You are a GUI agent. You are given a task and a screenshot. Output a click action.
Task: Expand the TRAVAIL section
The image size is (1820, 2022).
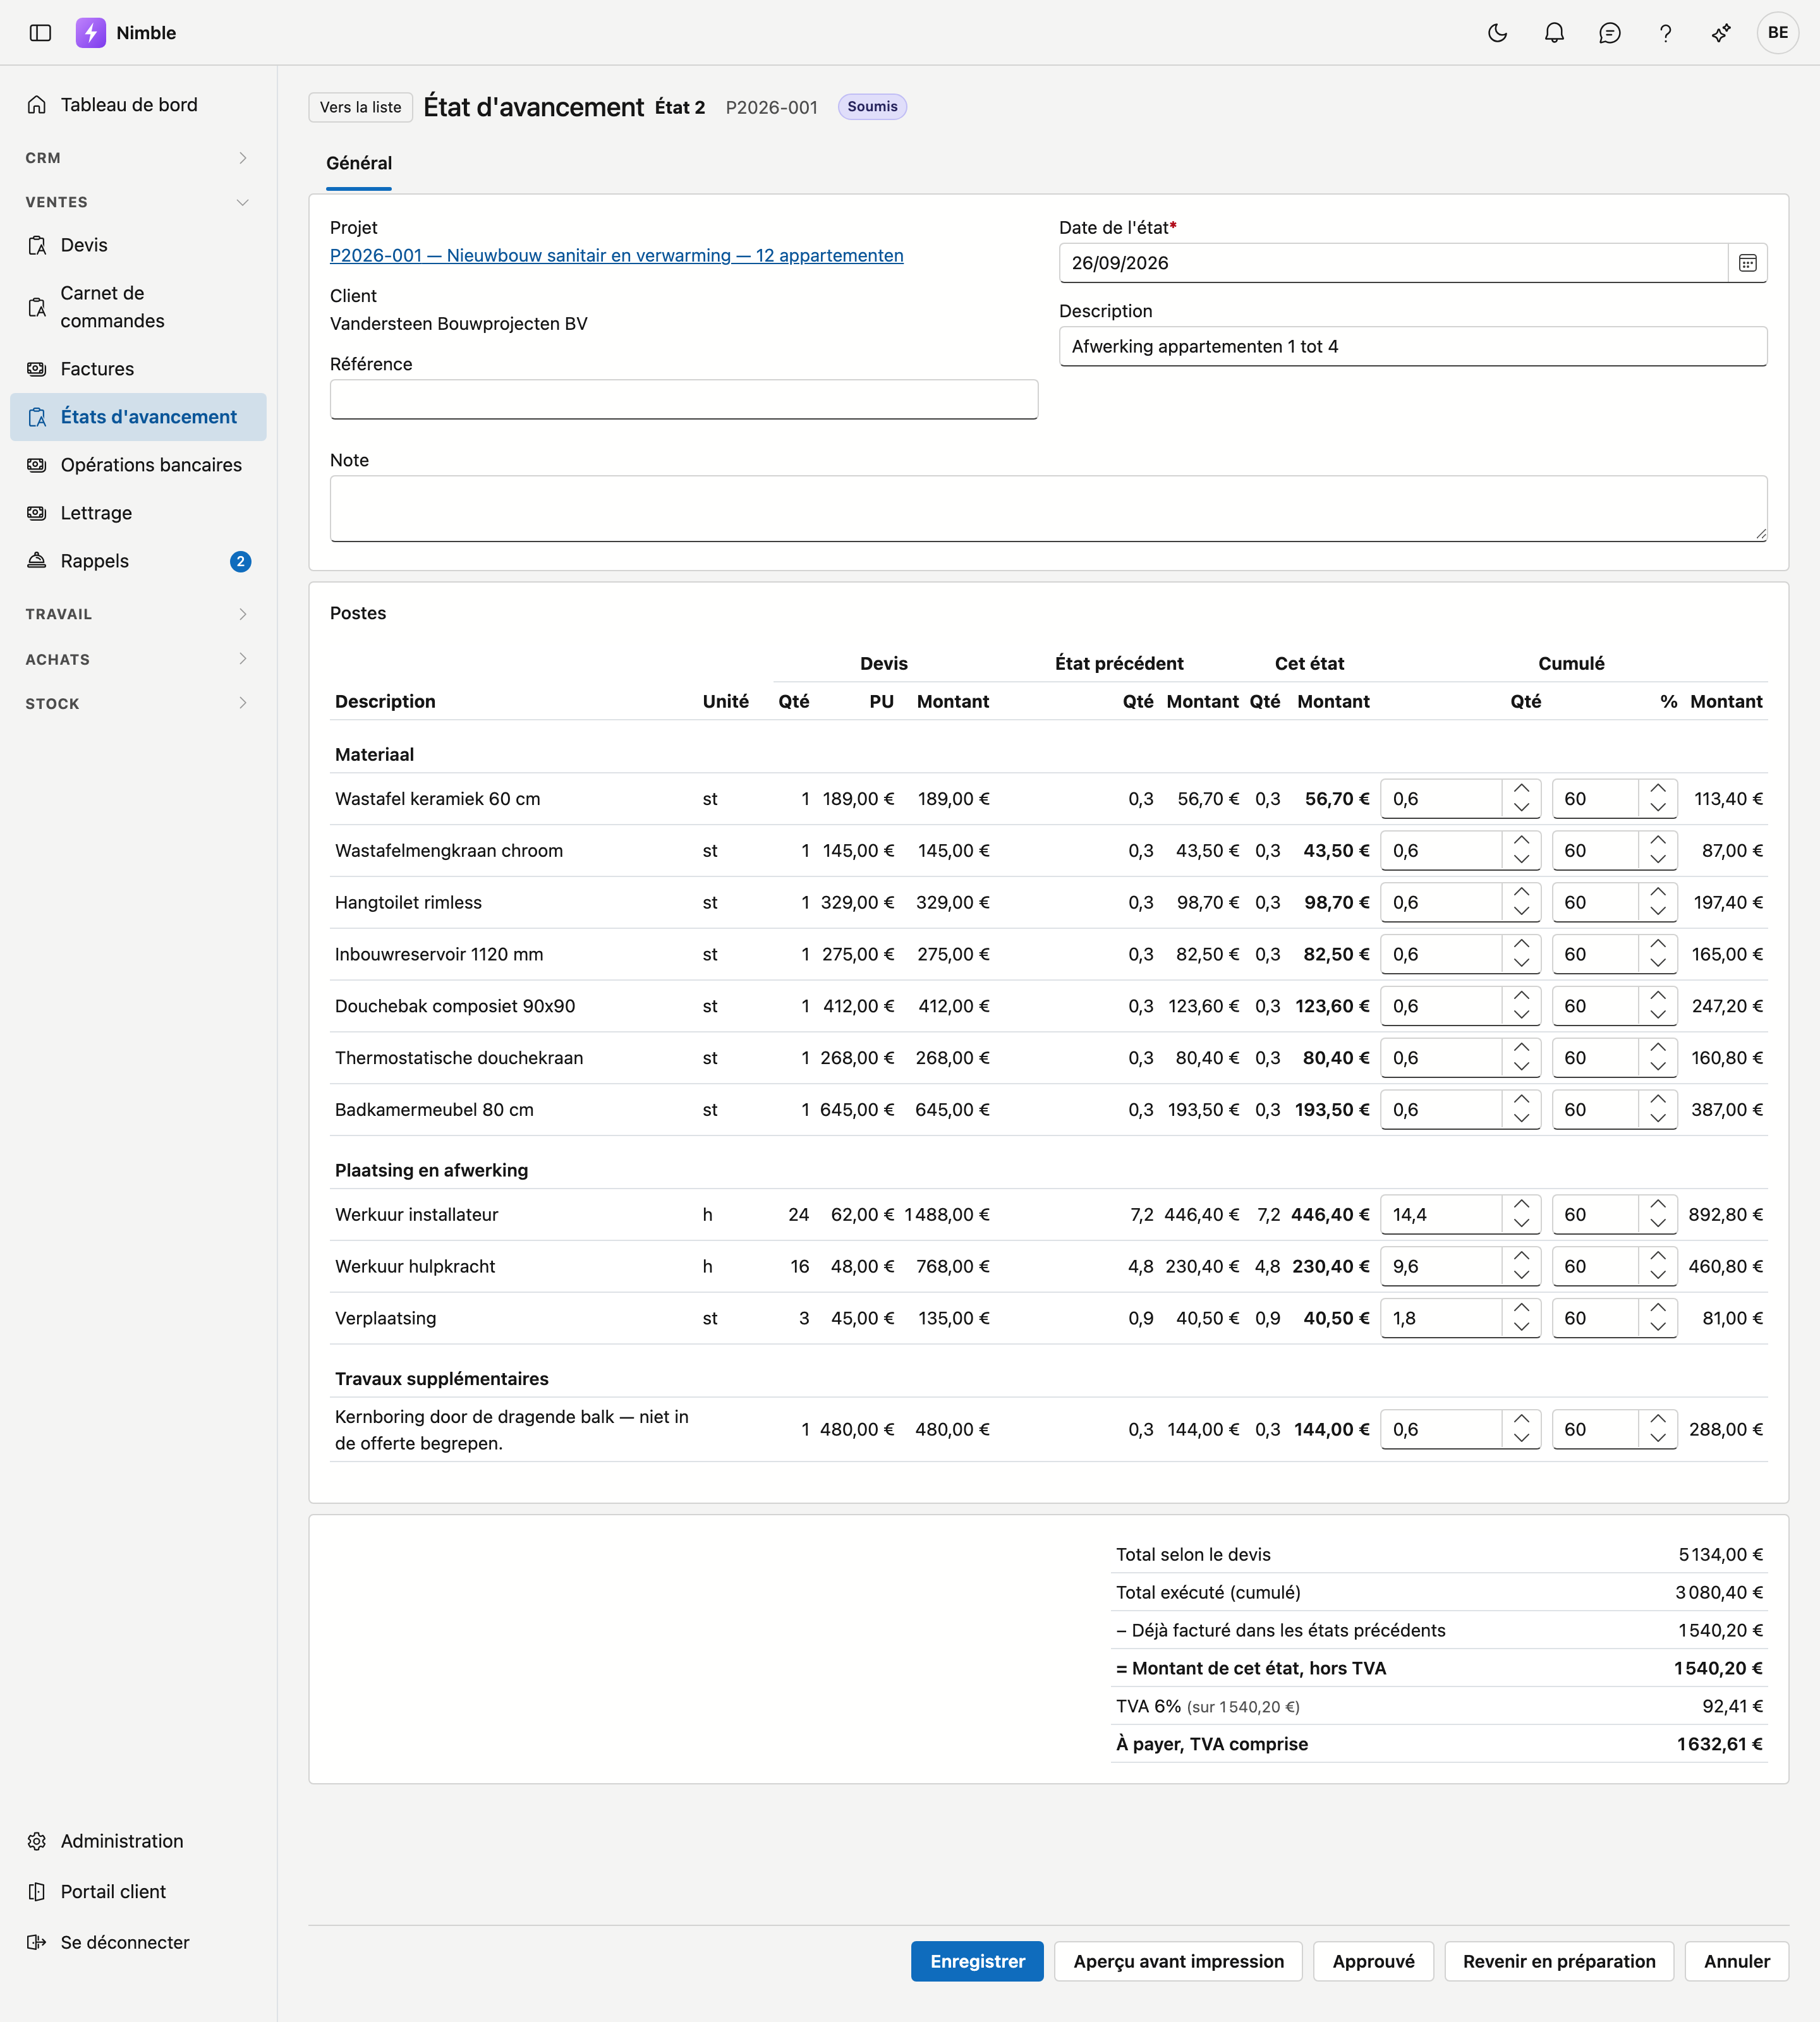tap(138, 614)
